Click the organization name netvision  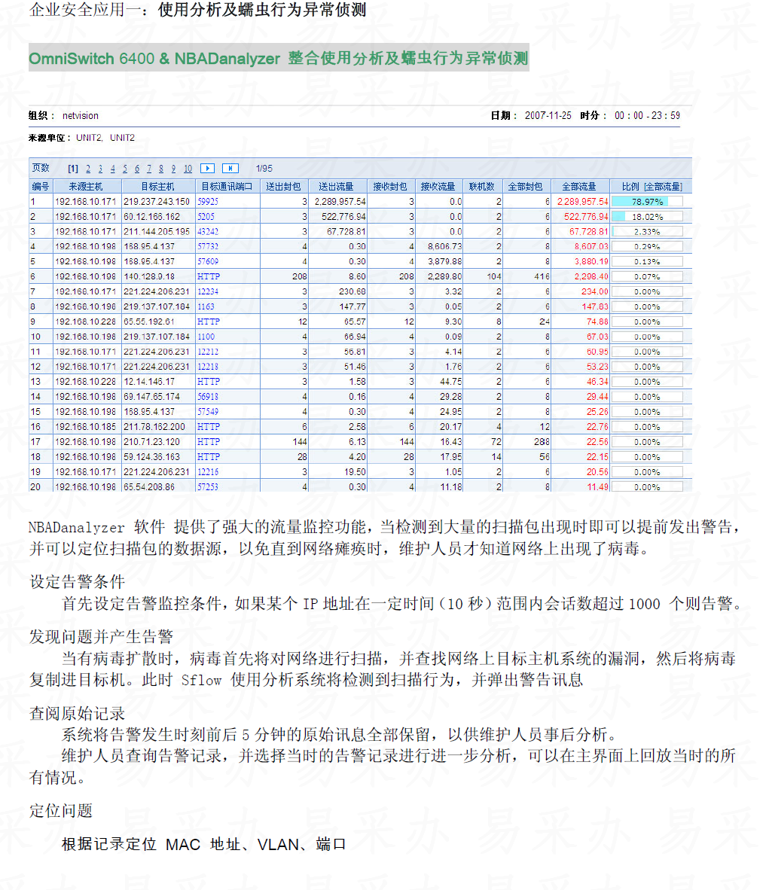(x=80, y=116)
